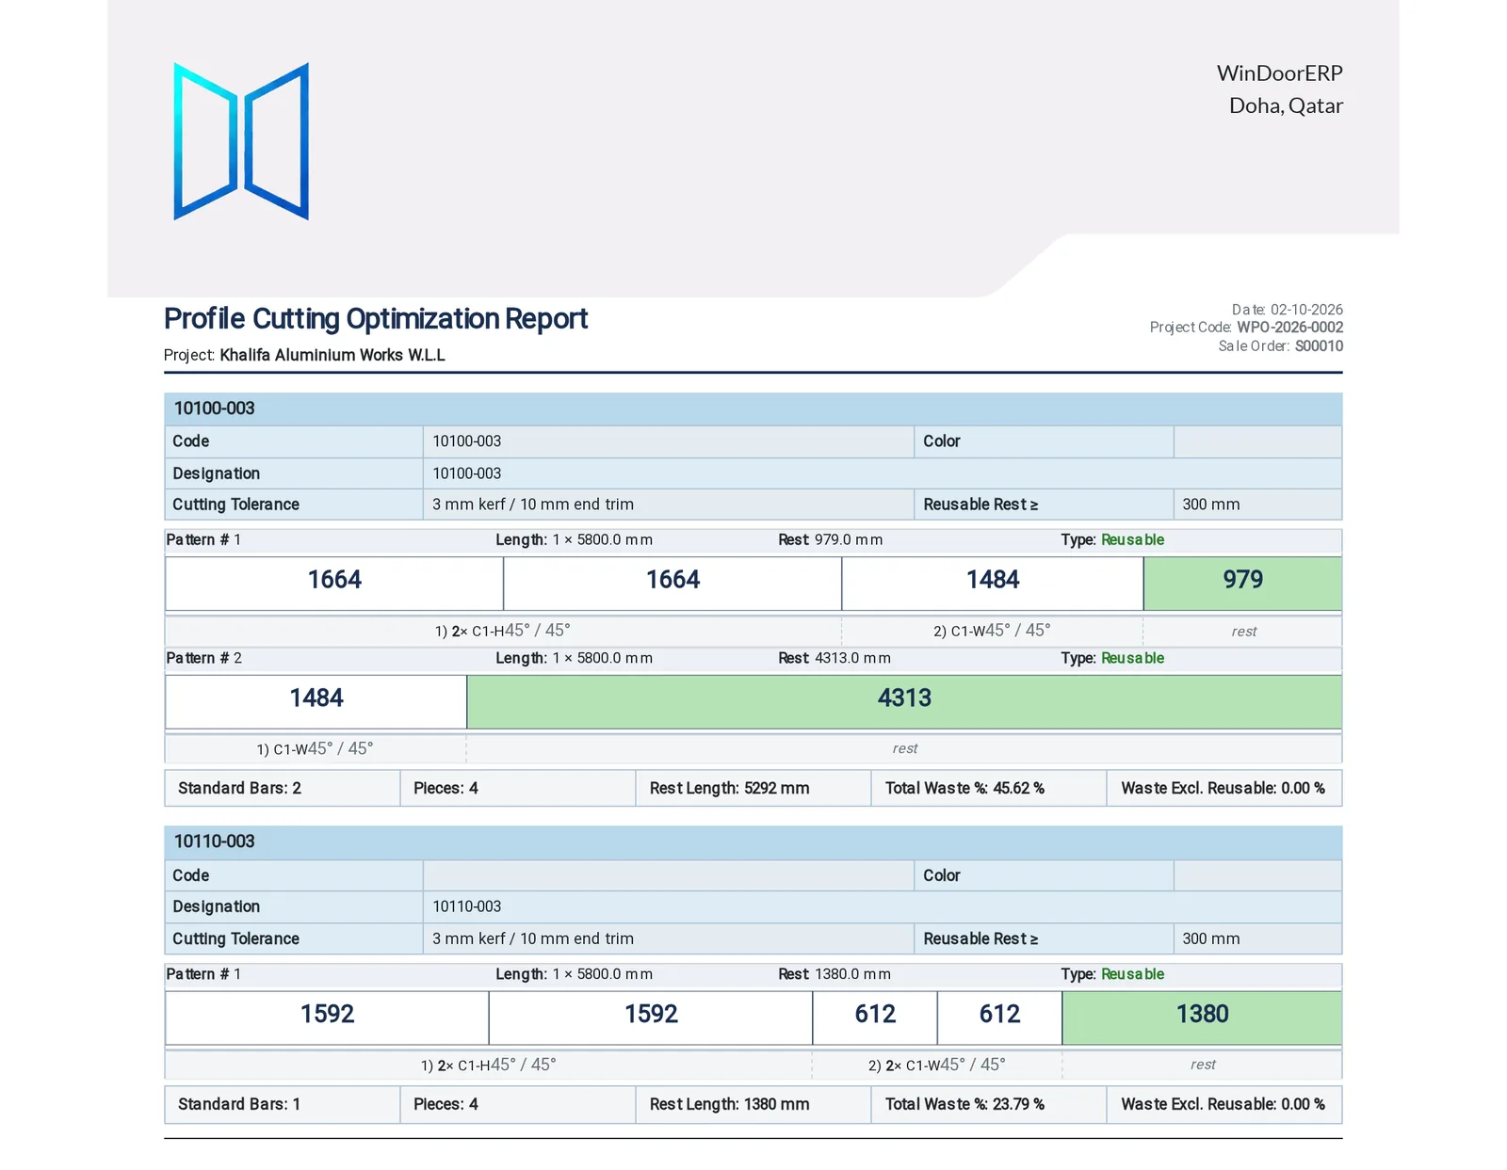This screenshot has width=1507, height=1170.
Task: Click sale order number 'S00010'
Action: tap(1319, 346)
